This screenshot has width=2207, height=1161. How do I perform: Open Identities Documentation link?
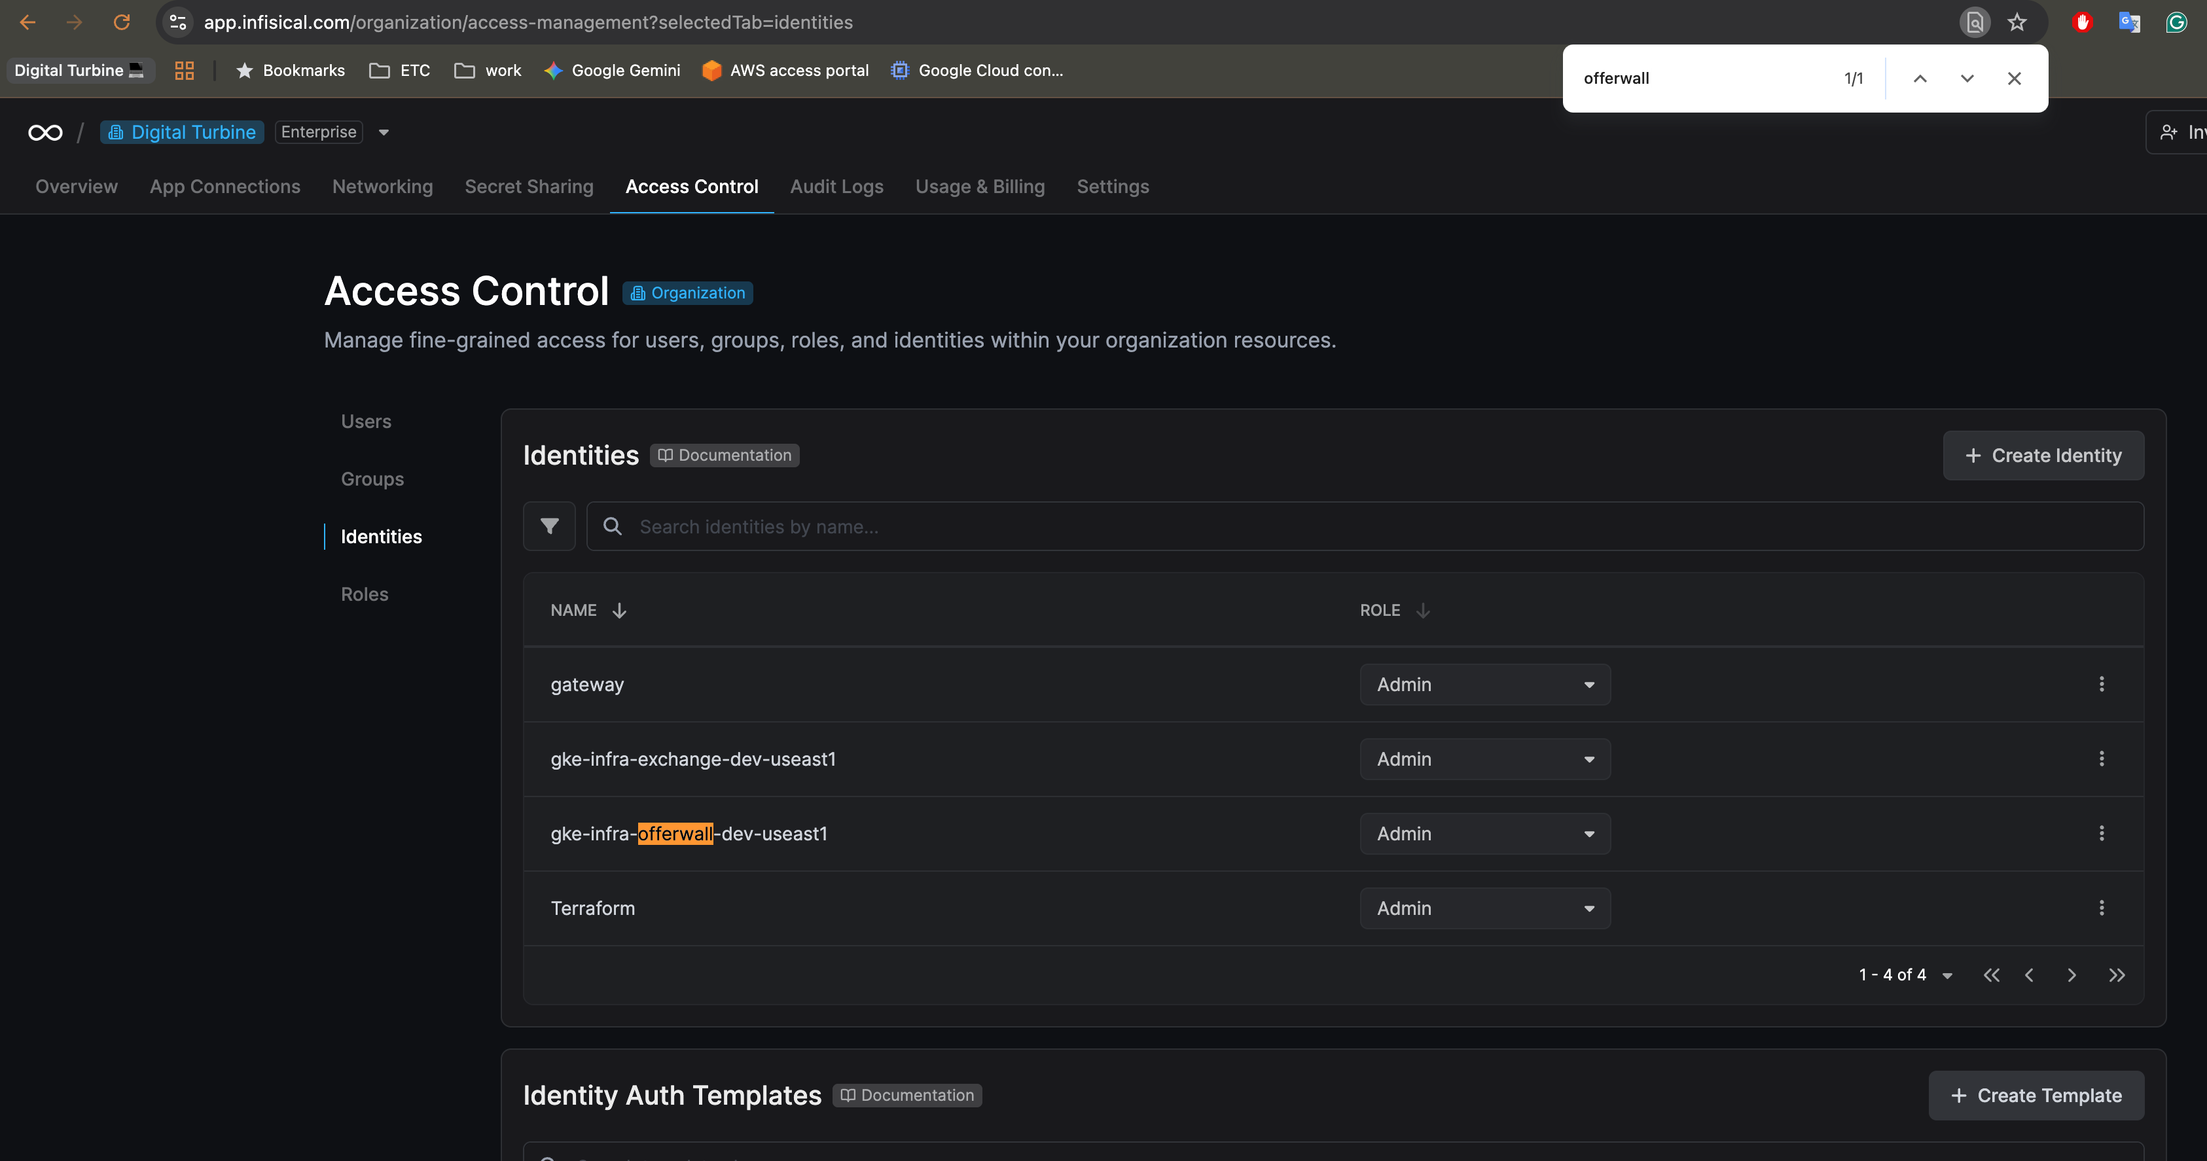(725, 455)
